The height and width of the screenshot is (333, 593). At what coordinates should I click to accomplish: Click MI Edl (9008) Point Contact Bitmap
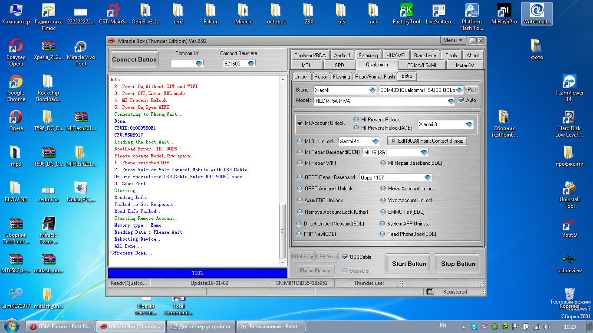click(x=427, y=141)
